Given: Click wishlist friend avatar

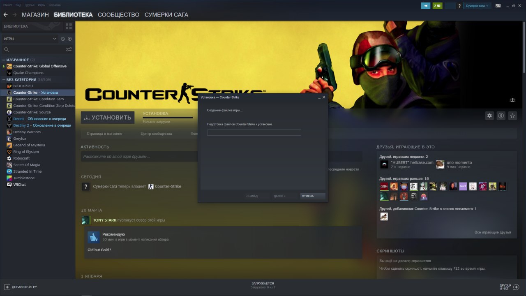Looking at the screenshot, I should coord(384,216).
